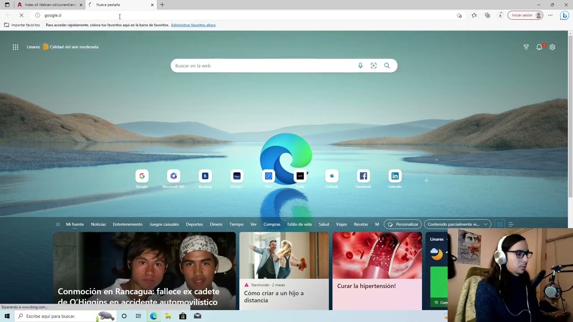Open Mail app from the taskbar

(197, 316)
